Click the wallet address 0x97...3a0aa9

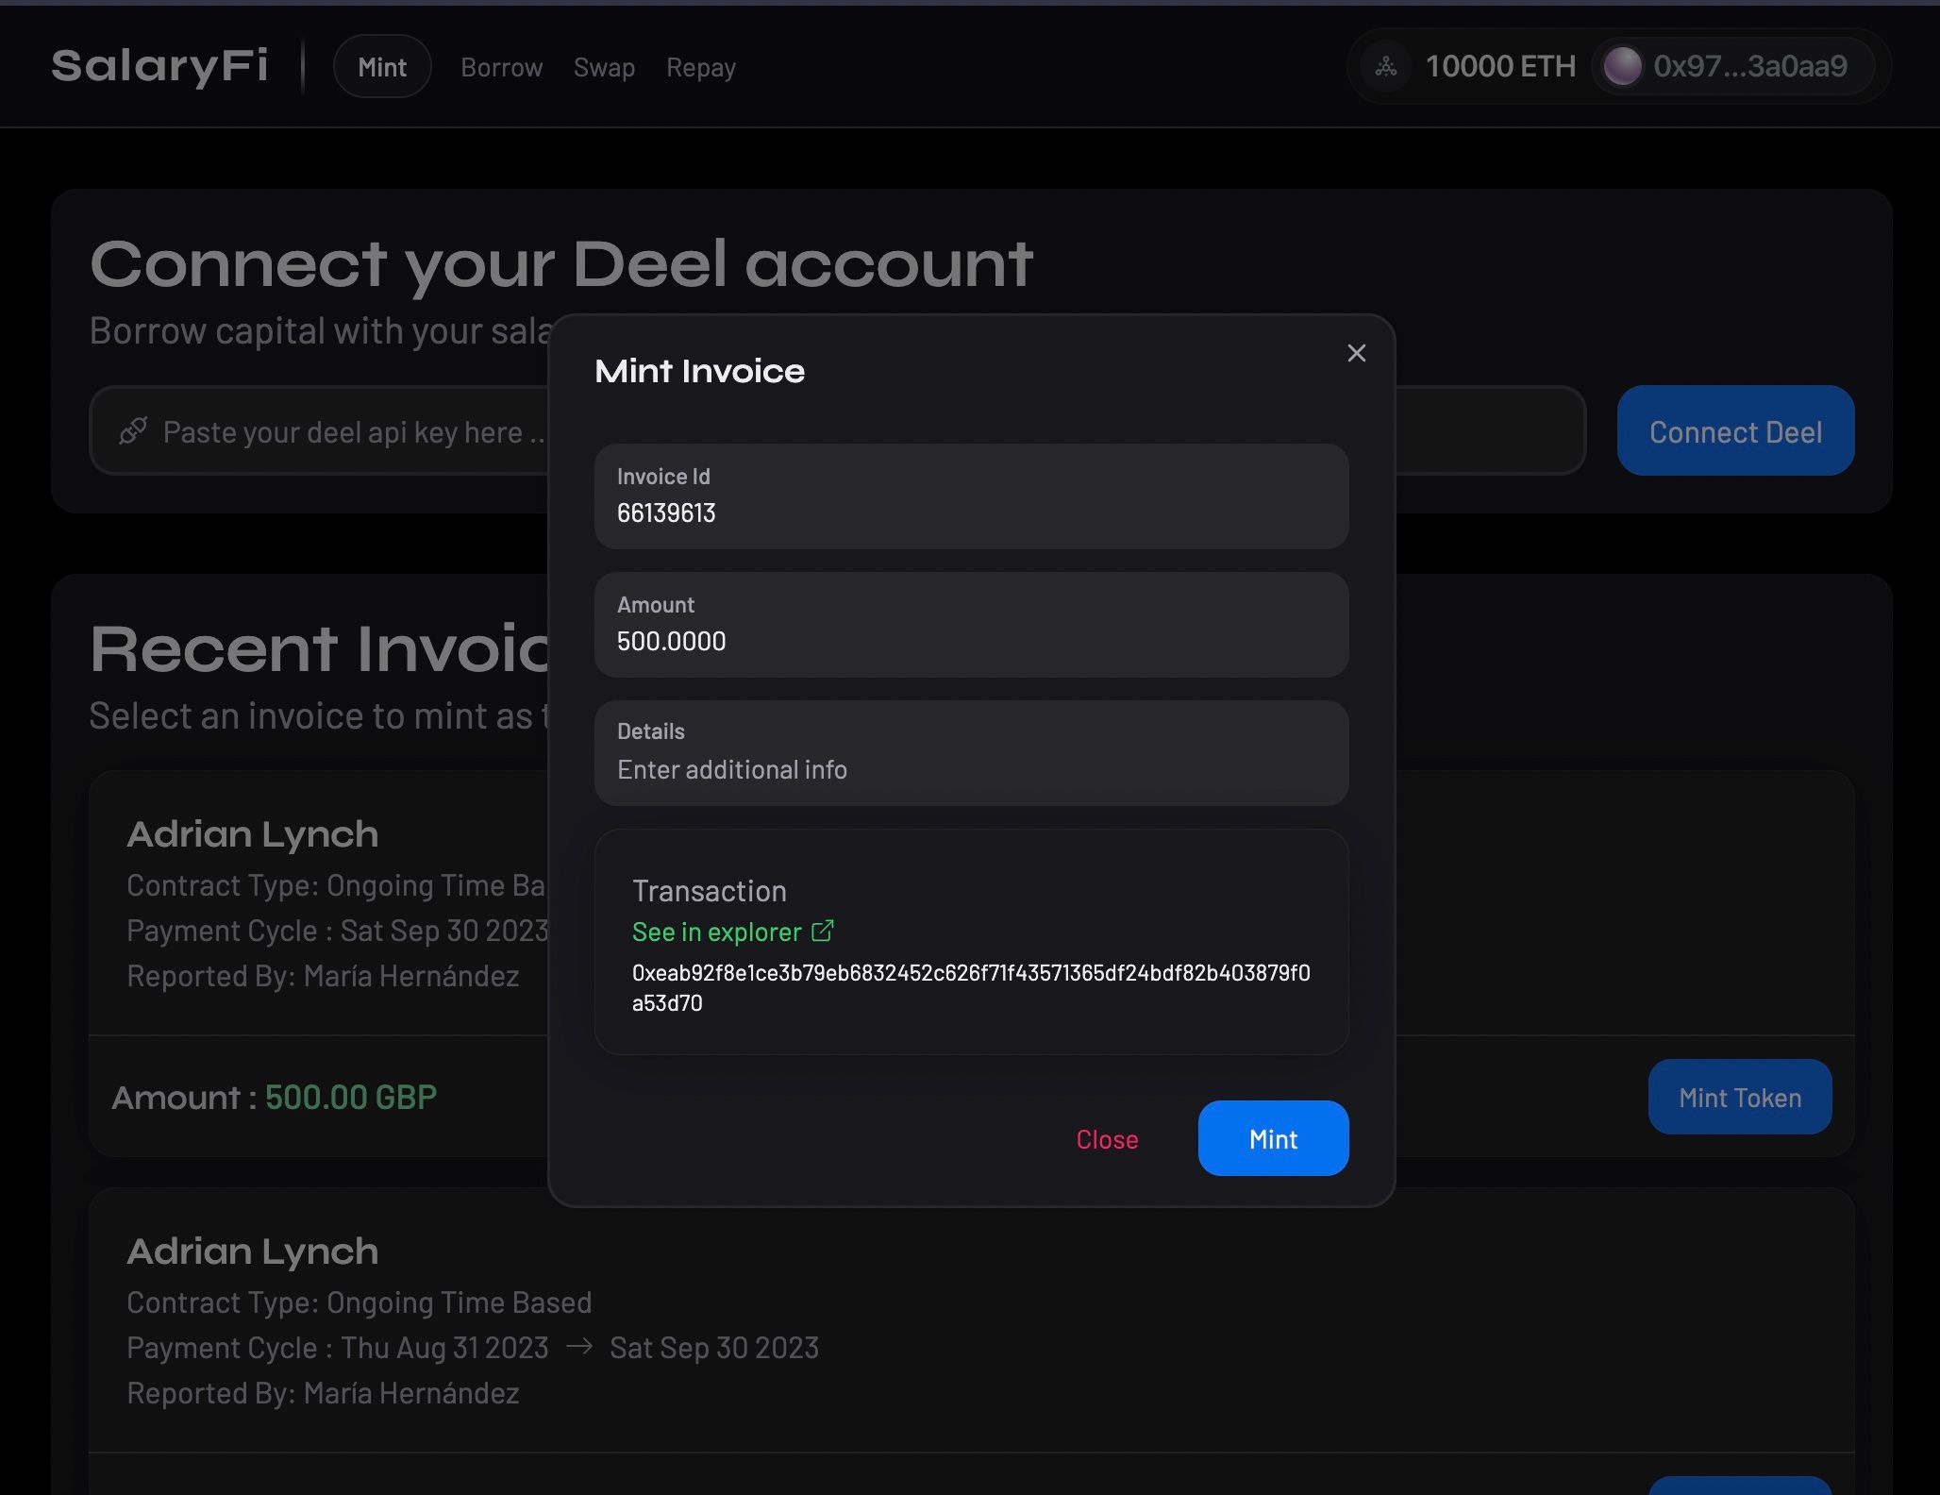click(1750, 66)
